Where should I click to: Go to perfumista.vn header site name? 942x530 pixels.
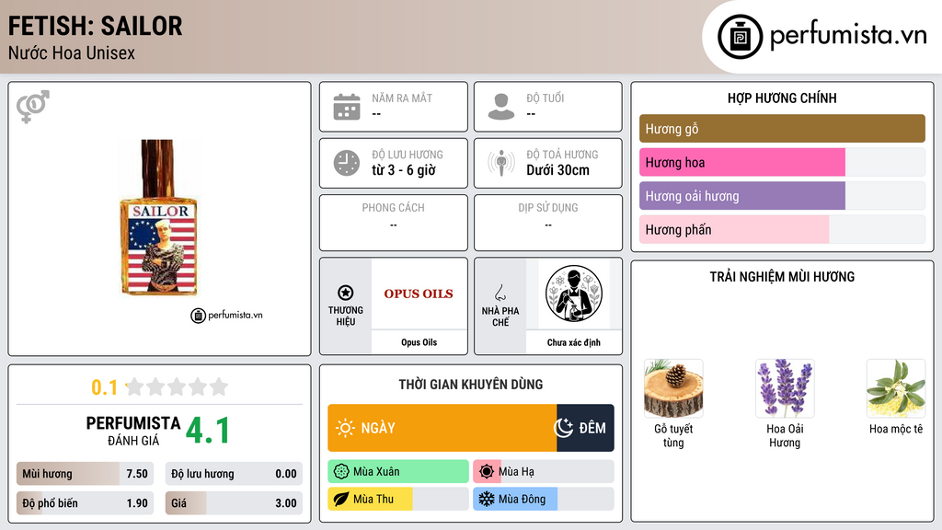pos(848,36)
